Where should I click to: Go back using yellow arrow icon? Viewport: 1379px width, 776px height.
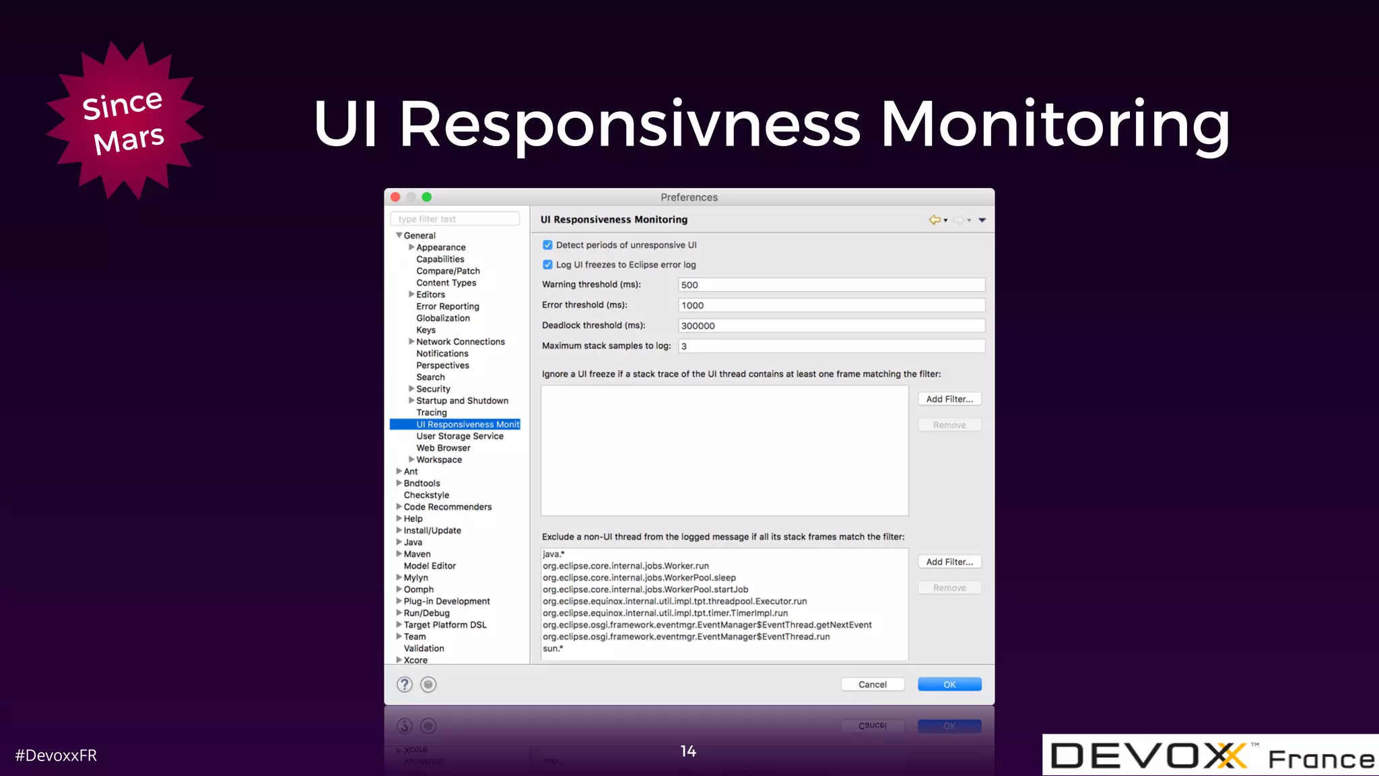coord(935,220)
